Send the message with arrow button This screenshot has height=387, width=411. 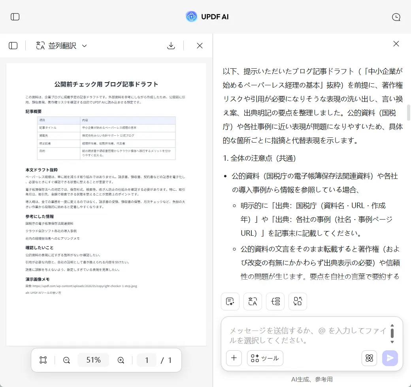coord(390,358)
